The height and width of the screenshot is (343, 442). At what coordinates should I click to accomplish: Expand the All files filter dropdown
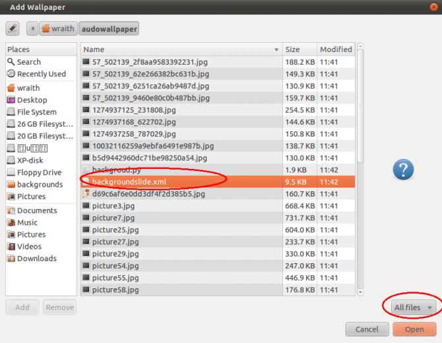[x=413, y=307]
